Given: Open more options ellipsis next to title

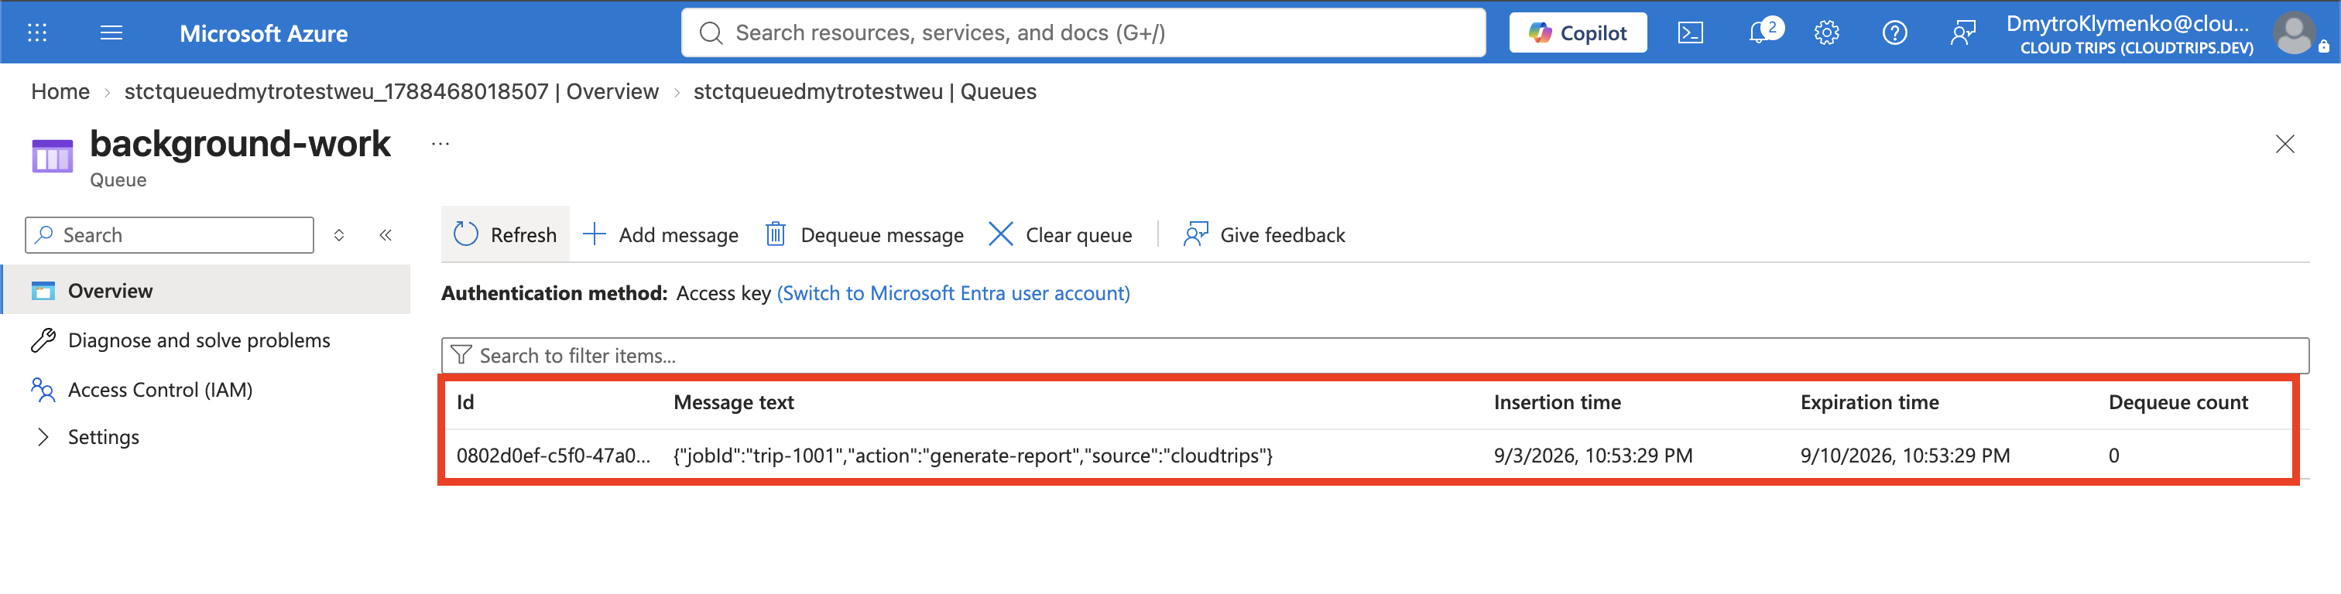Looking at the screenshot, I should click(x=440, y=144).
